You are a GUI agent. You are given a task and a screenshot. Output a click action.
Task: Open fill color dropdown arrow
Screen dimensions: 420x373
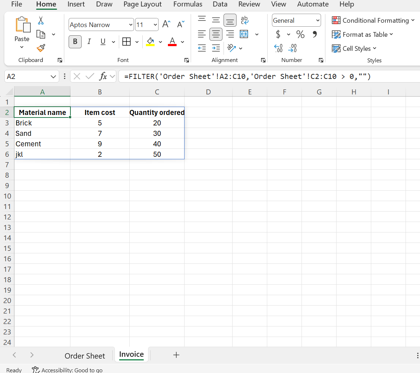160,42
